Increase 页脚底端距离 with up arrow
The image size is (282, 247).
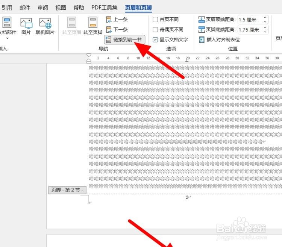coord(265,27)
